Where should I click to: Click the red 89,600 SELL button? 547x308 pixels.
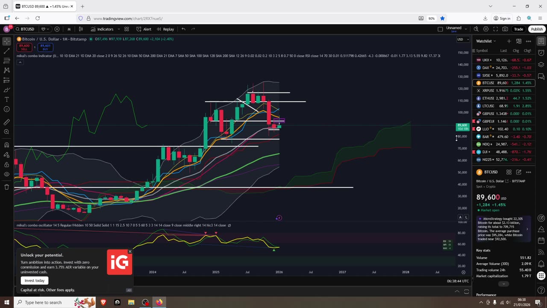24,47
